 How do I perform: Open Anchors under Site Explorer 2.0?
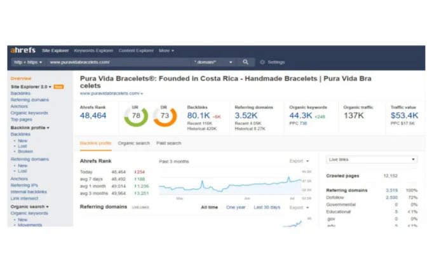click(x=19, y=106)
